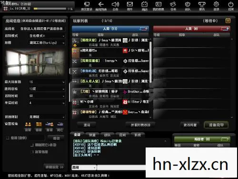Click the rank badge in the [刀锋] player row
The image size is (238, 179).
75,92
